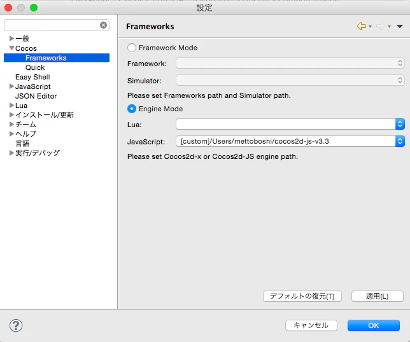
Task: Select Frameworks in the settings tree
Action: pyautogui.click(x=57, y=58)
